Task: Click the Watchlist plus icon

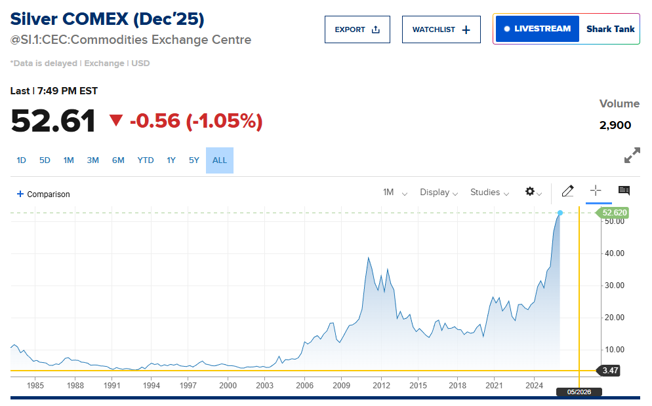Action: (466, 29)
